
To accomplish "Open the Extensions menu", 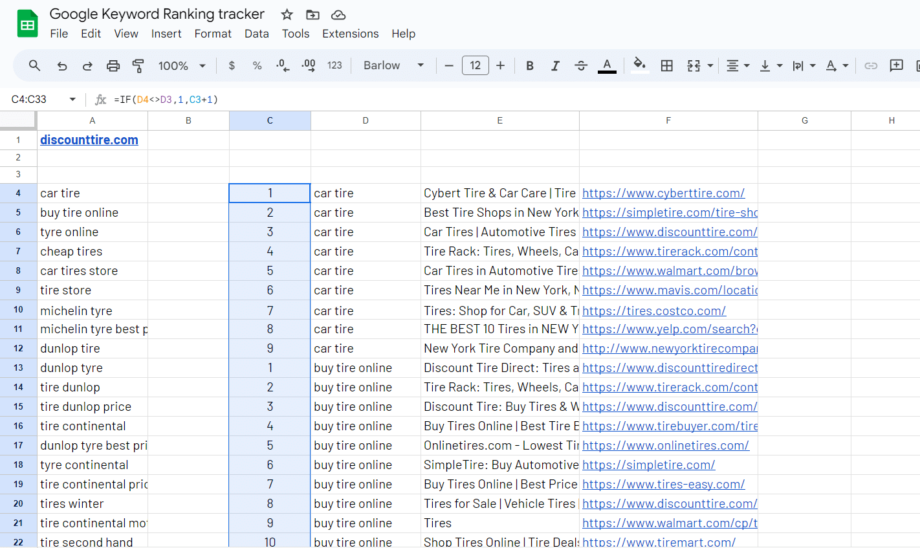I will pos(350,34).
